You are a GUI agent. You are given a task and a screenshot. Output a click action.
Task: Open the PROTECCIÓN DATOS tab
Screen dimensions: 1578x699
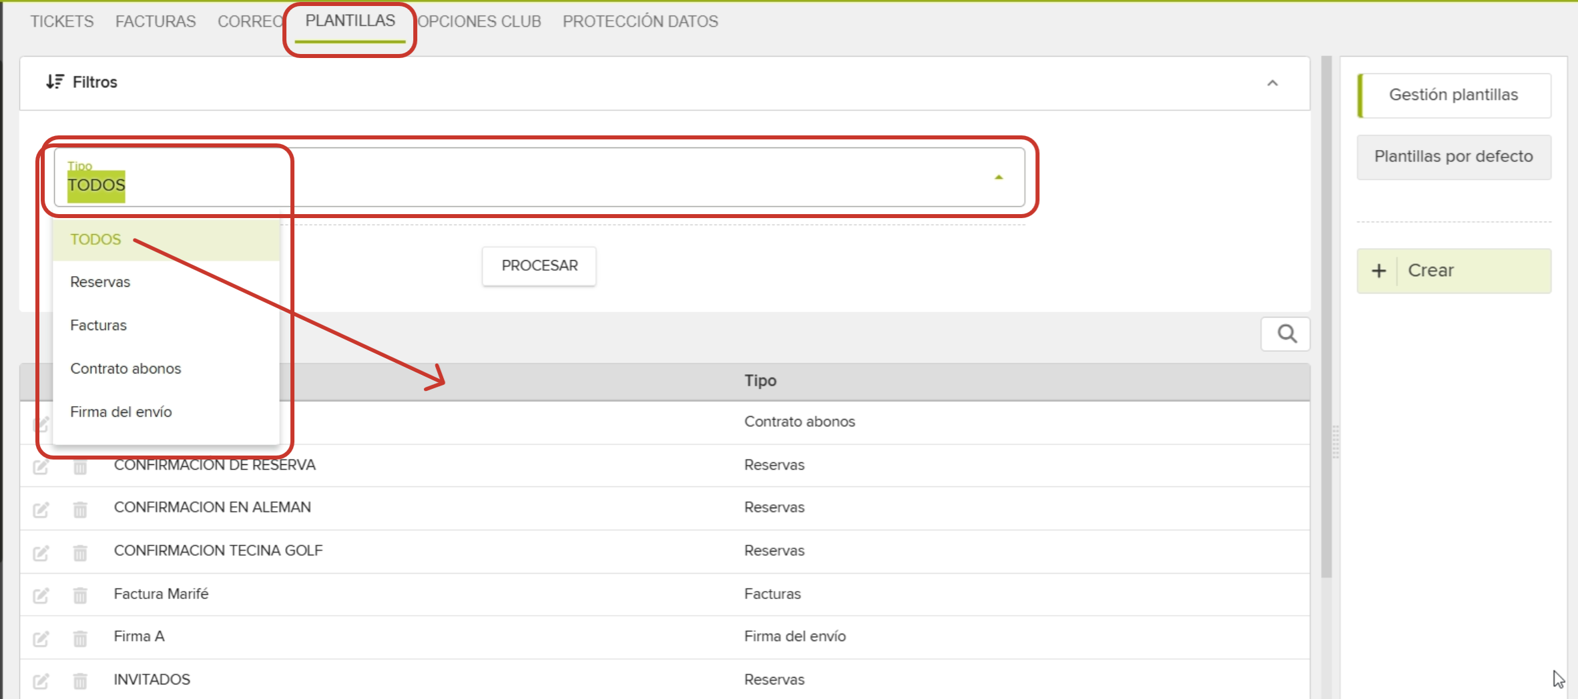(x=640, y=21)
